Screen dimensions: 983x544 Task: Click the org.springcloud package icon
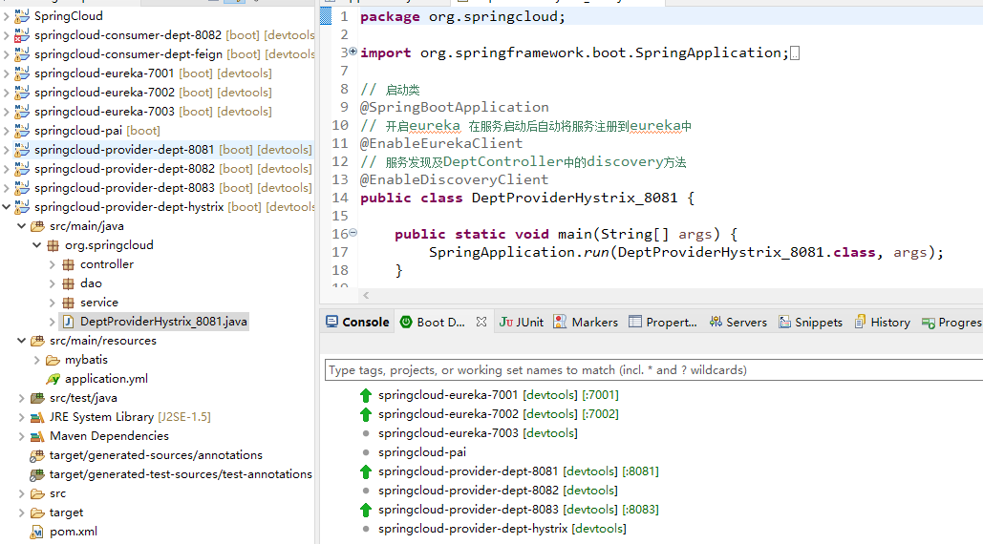pos(53,245)
